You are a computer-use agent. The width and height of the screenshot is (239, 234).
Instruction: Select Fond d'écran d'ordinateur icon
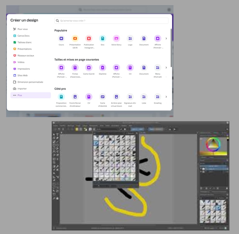click(75, 97)
